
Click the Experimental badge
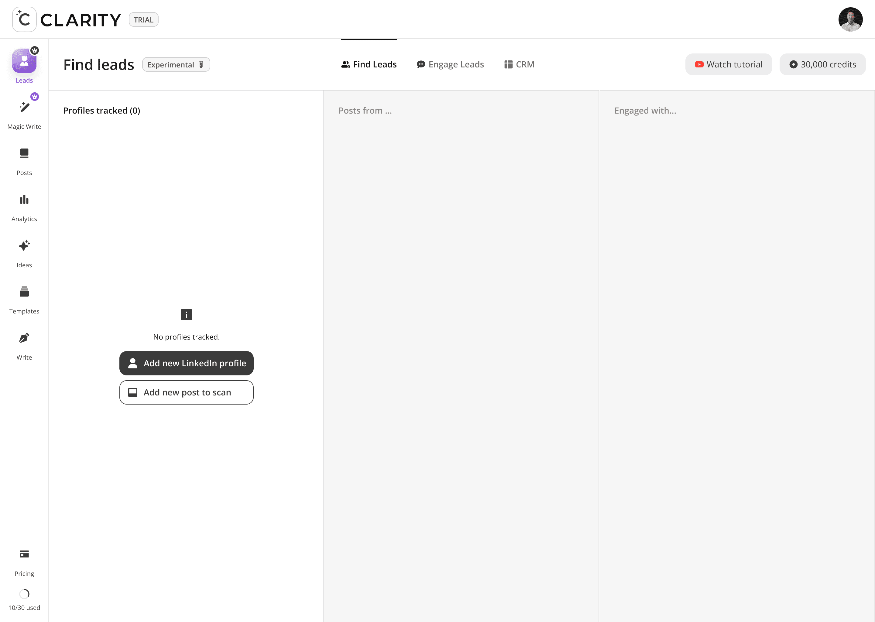(x=176, y=64)
